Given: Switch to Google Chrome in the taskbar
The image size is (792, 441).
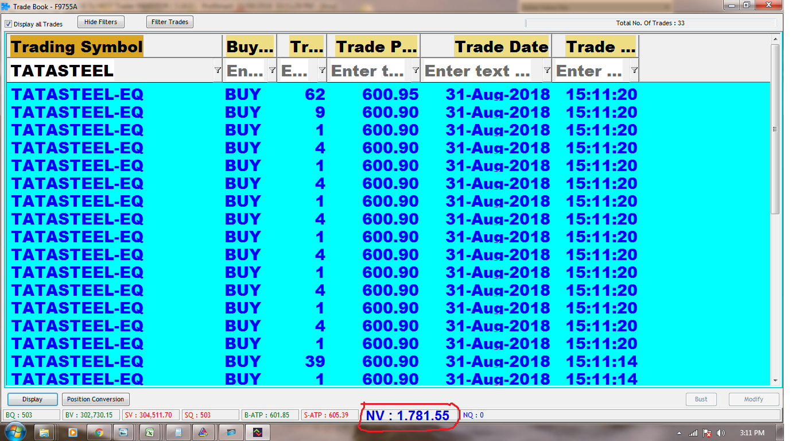Looking at the screenshot, I should pyautogui.click(x=99, y=432).
